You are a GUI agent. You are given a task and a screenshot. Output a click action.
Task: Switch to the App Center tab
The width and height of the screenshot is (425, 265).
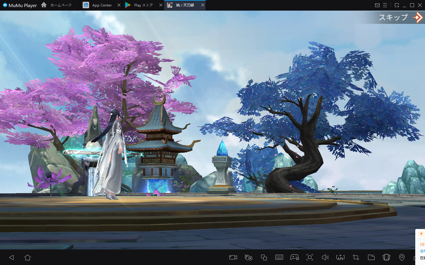click(102, 5)
